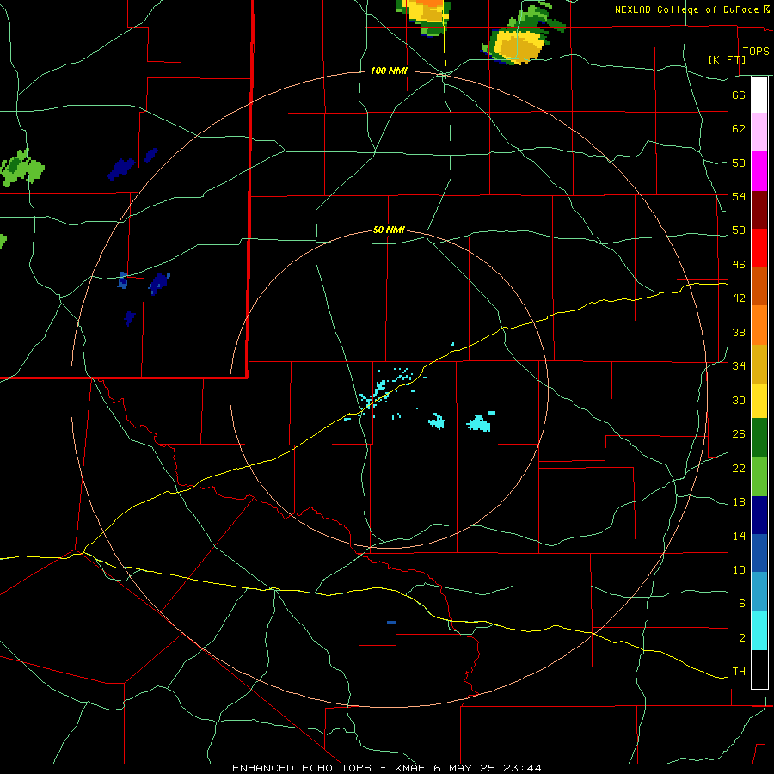
Task: Click the dark green legend swatch
Action: 759,438
